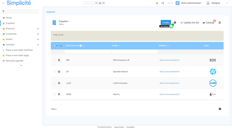This screenshot has height=128, width=232.
Task: Click the LLED code cell
Action: [x=69, y=83]
